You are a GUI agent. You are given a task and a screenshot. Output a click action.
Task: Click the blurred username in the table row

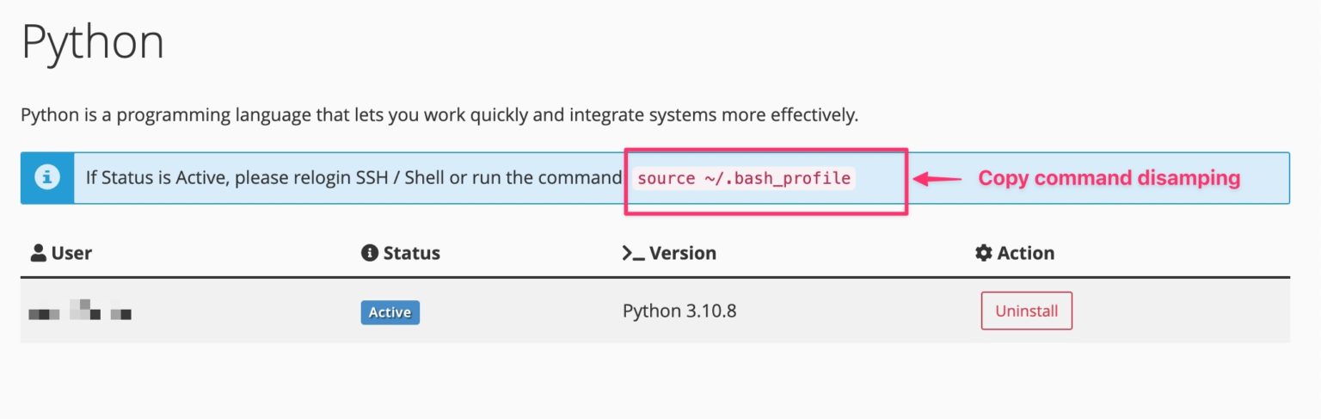coord(80,311)
